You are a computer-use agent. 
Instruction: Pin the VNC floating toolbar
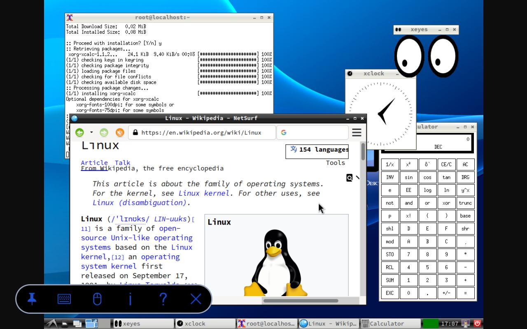32,299
